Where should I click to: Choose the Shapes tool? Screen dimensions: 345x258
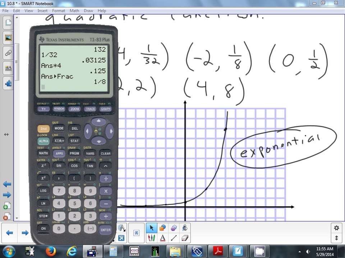pos(162,228)
